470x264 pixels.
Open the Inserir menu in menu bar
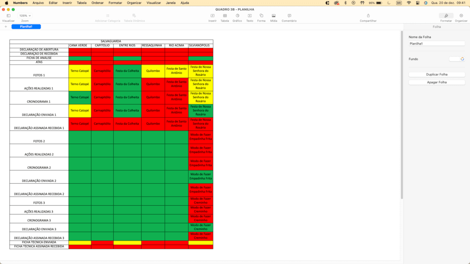pos(67,3)
